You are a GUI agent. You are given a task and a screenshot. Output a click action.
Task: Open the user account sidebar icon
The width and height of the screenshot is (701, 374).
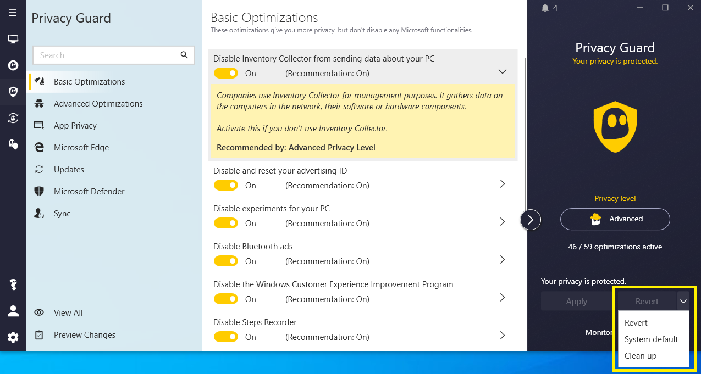point(13,311)
